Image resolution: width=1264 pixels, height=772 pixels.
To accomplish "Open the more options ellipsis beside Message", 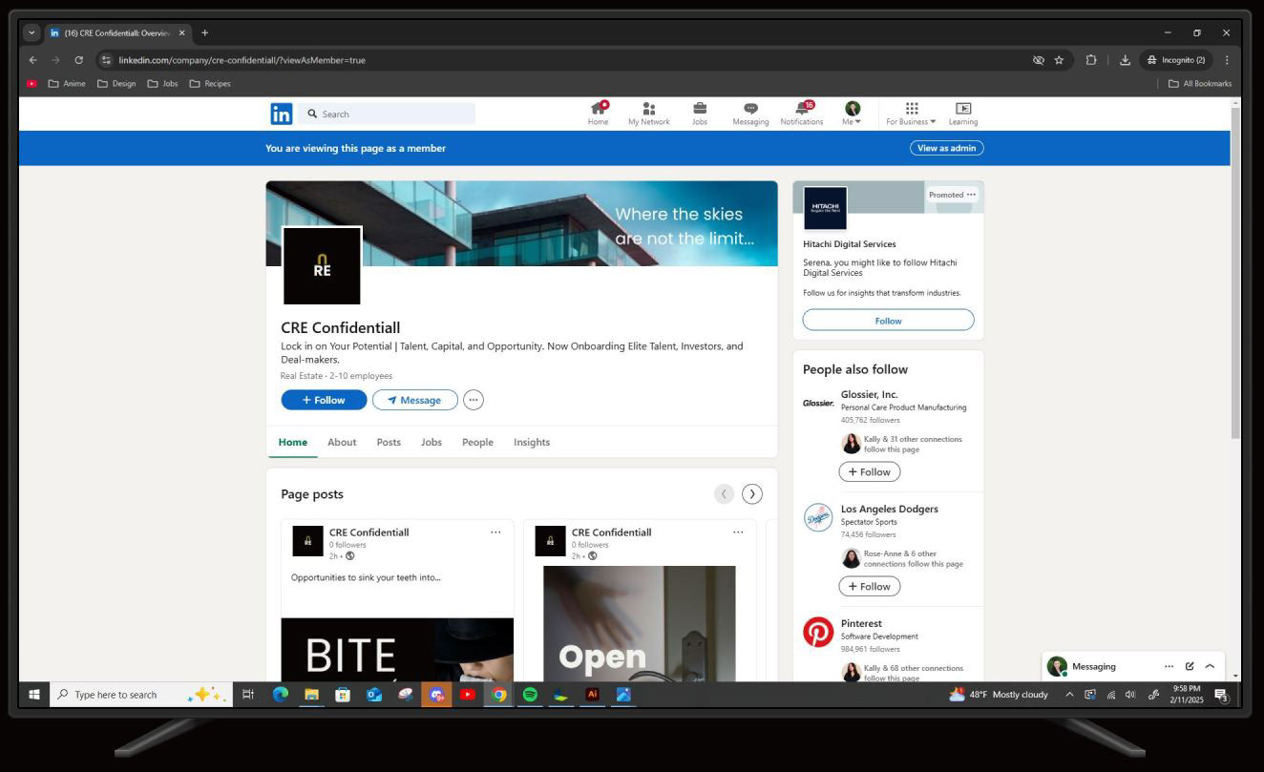I will (x=474, y=400).
